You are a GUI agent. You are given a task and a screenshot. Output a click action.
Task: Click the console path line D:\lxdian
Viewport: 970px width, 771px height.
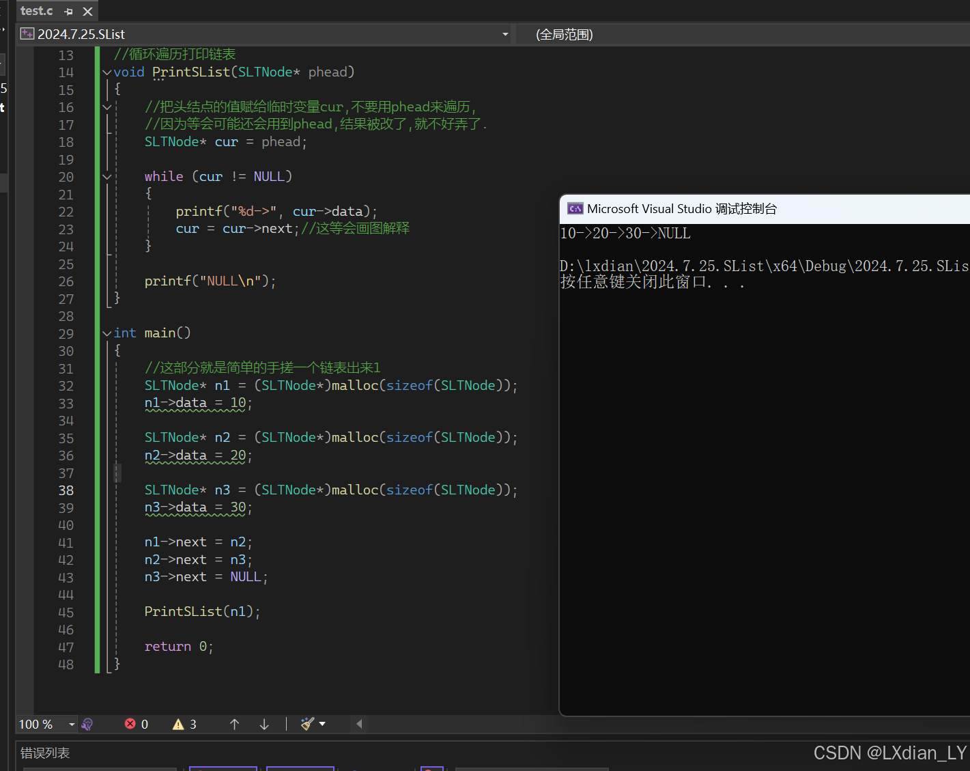(765, 266)
